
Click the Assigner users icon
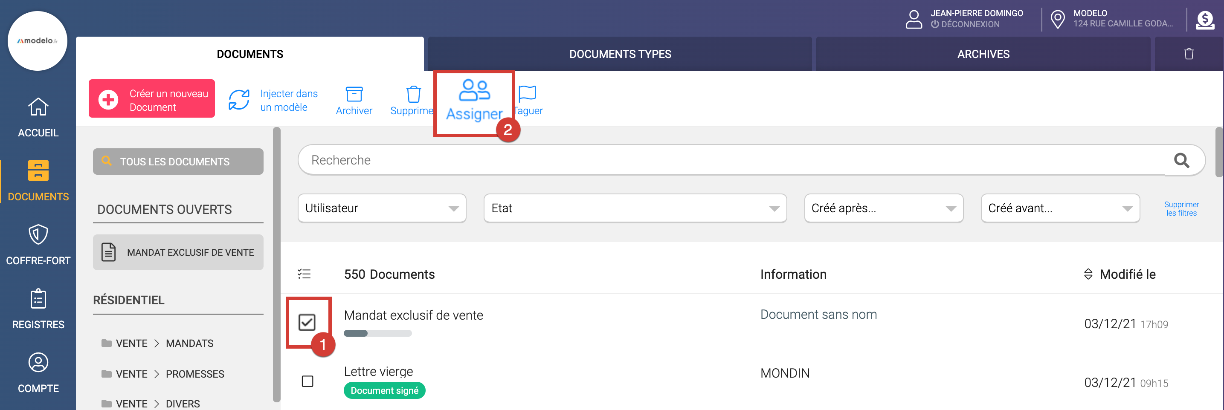coord(474,90)
